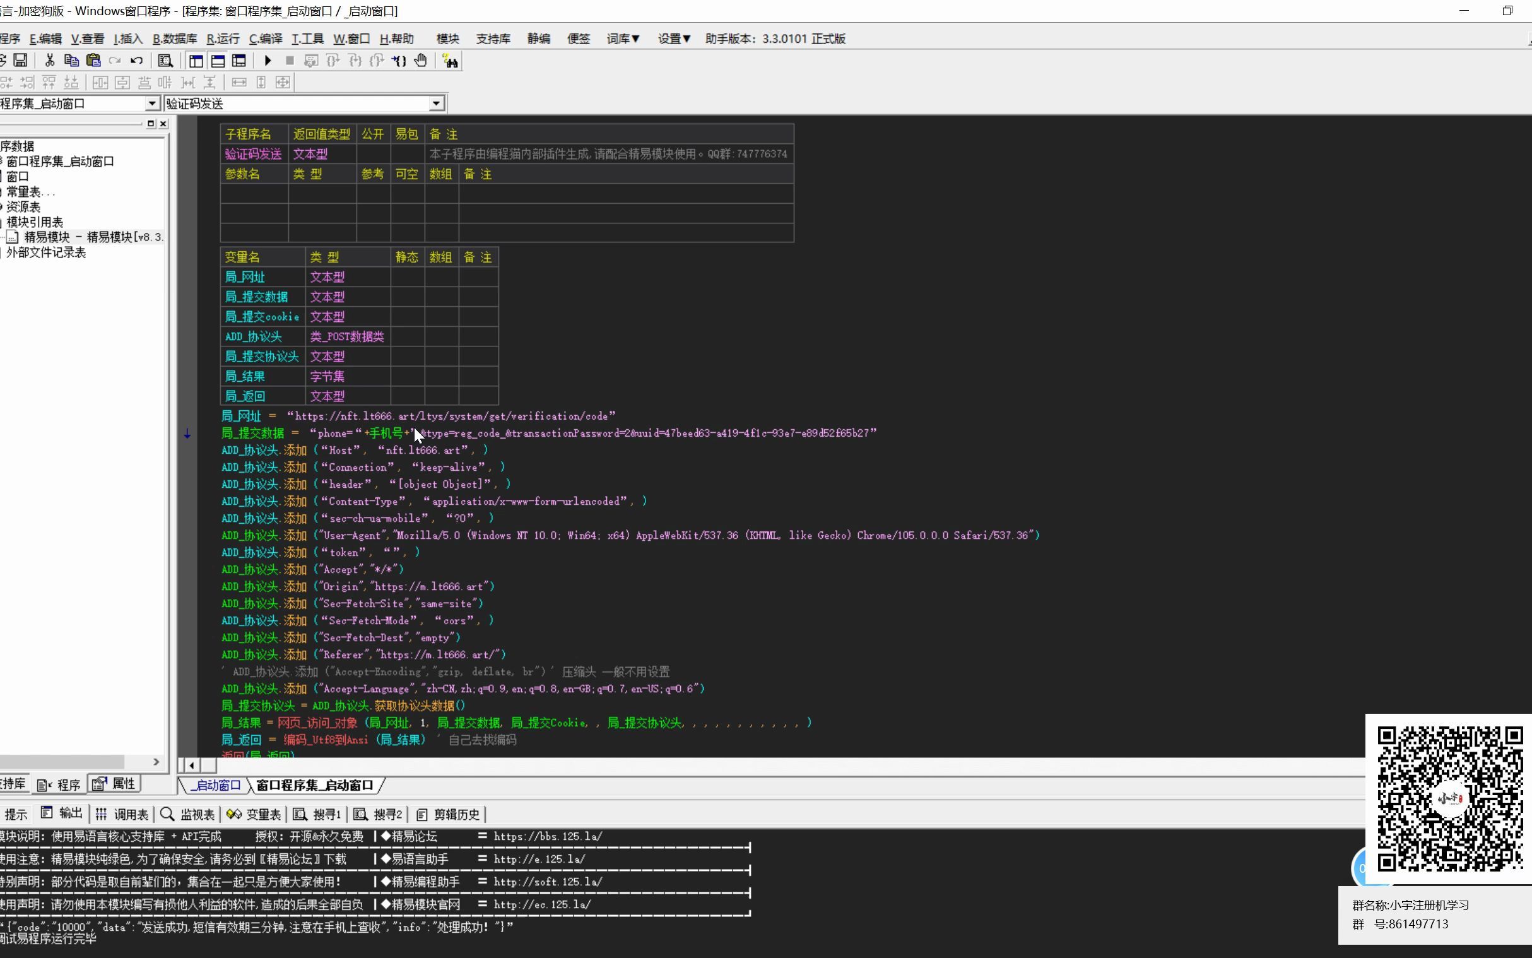Click the Cut scissors icon
Image resolution: width=1532 pixels, height=958 pixels.
point(49,60)
